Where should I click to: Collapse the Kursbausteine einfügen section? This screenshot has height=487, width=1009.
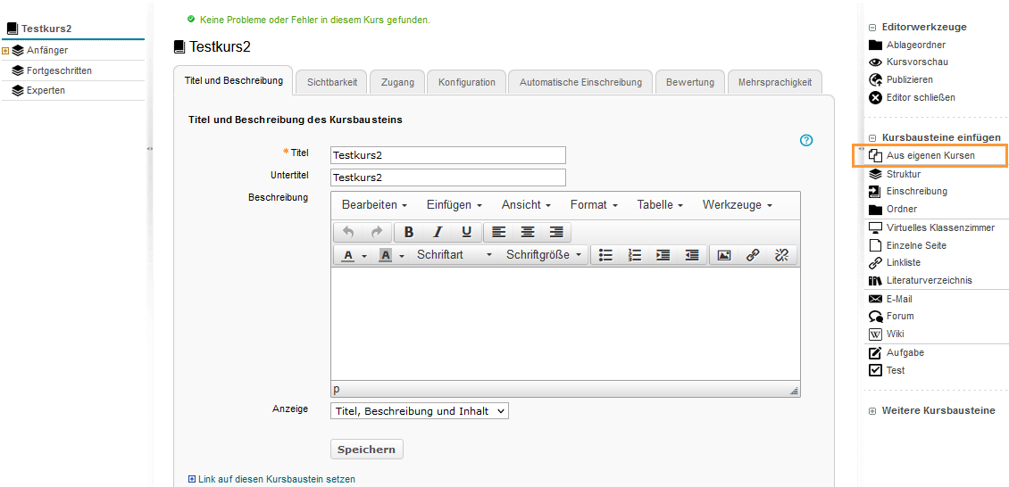coord(872,137)
